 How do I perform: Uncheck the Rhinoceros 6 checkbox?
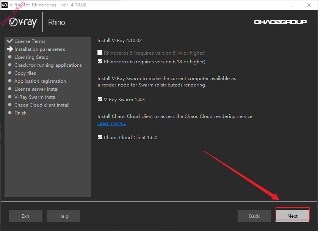tap(100, 61)
